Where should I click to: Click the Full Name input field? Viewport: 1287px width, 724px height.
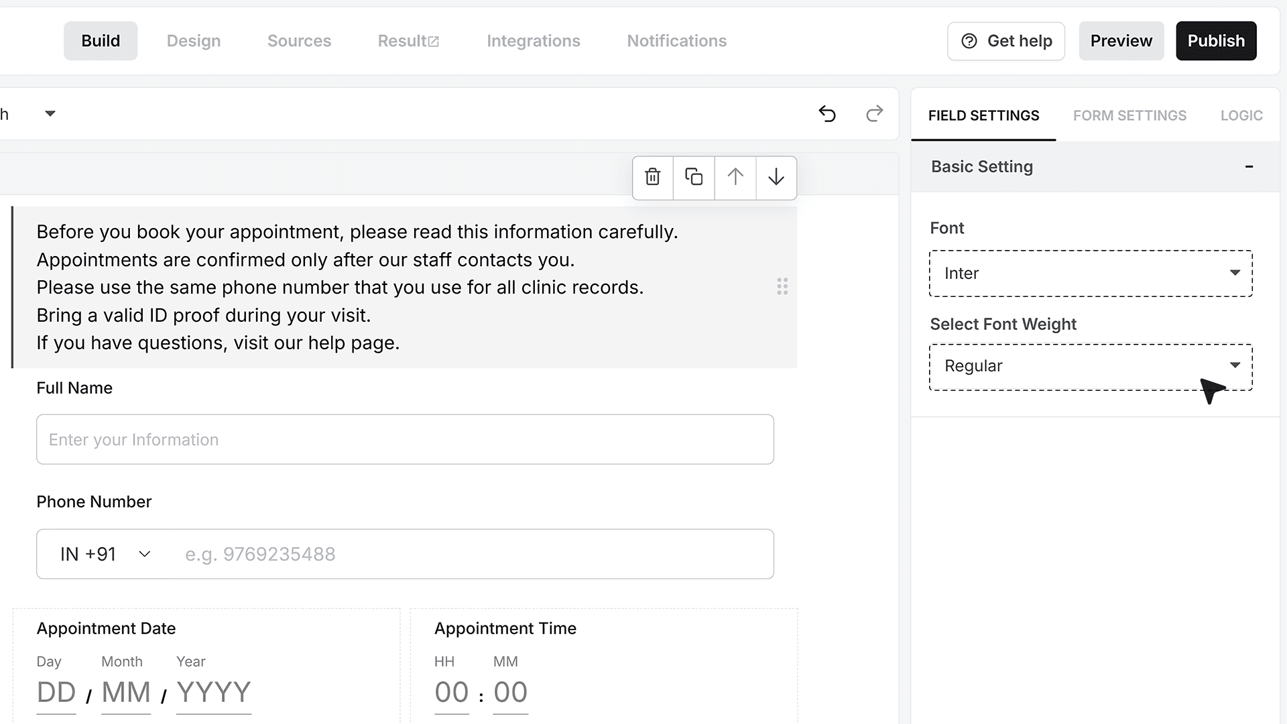(405, 439)
